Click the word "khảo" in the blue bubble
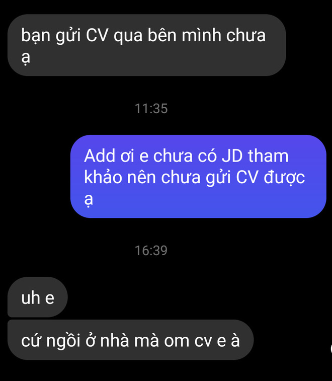 pyautogui.click(x=103, y=177)
